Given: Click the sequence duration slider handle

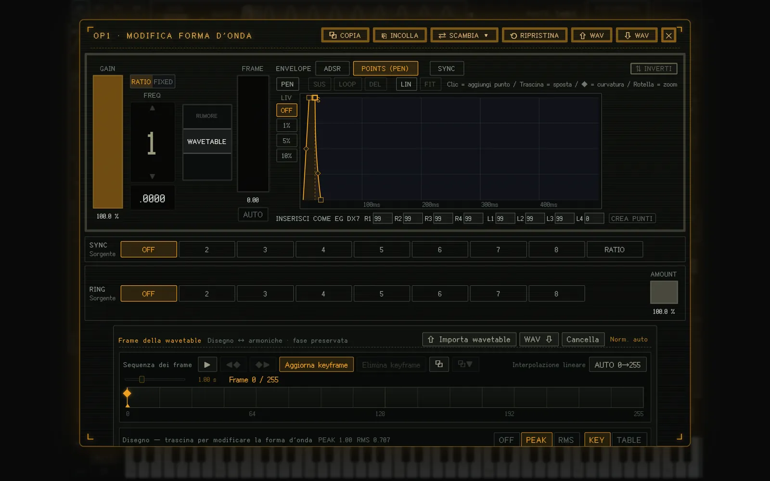Looking at the screenshot, I should [142, 380].
